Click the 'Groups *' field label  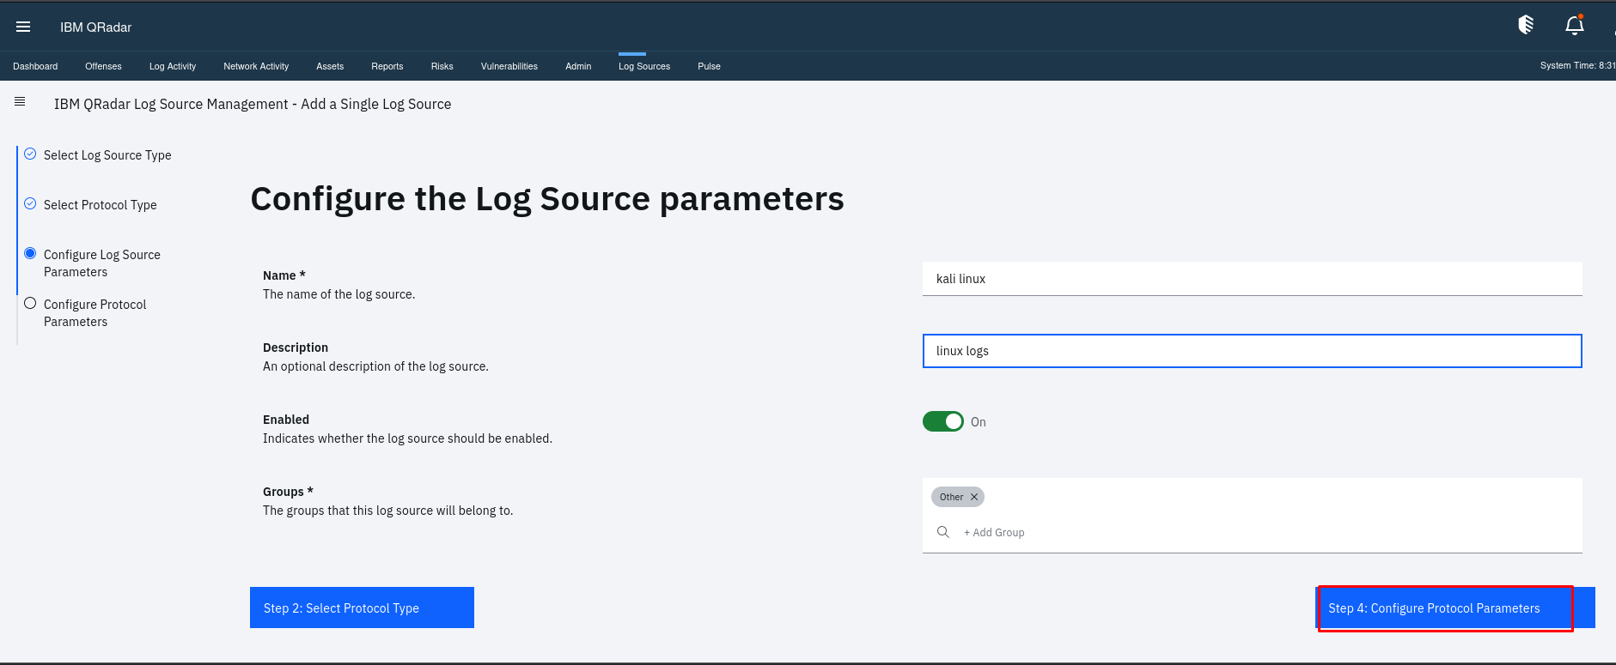coord(288,492)
